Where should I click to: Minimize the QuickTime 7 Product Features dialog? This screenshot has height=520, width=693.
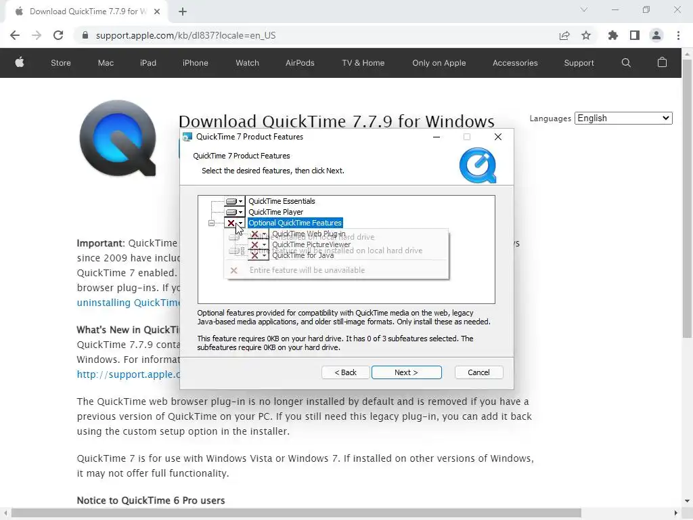point(437,137)
